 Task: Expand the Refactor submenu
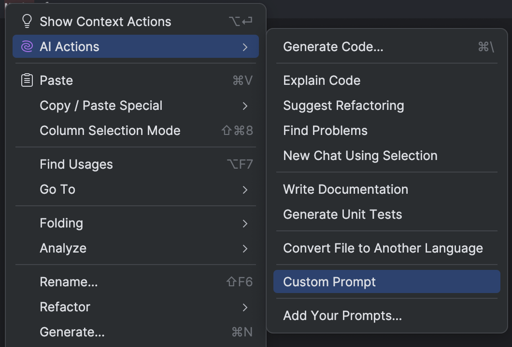[x=246, y=307]
